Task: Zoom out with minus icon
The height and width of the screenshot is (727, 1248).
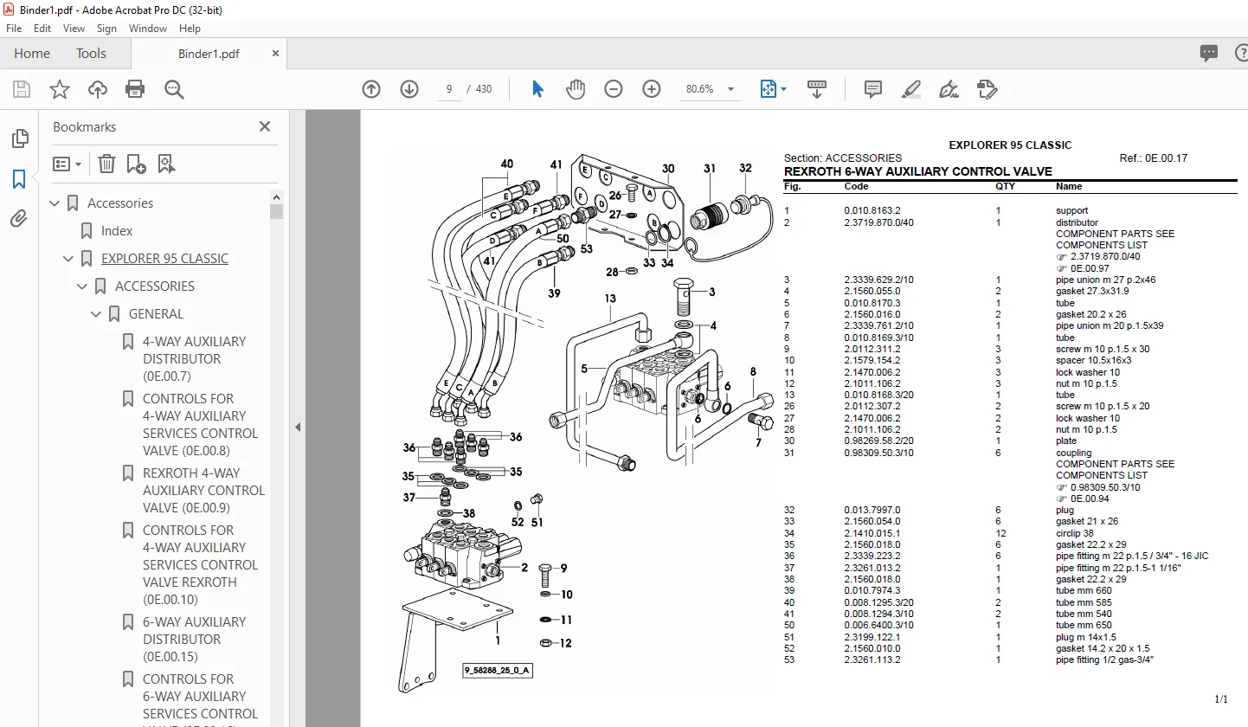Action: (614, 89)
